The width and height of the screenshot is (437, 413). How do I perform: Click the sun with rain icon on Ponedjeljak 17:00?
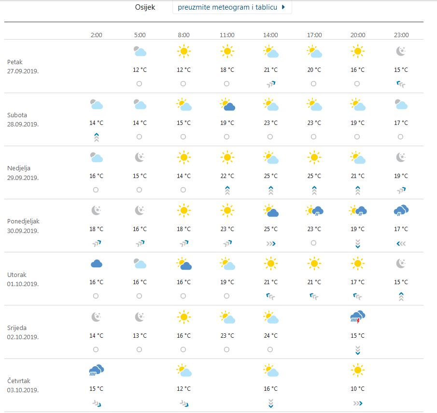click(x=314, y=210)
